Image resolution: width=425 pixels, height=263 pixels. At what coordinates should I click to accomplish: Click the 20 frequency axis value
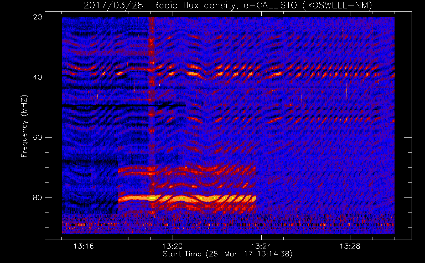tap(37, 17)
